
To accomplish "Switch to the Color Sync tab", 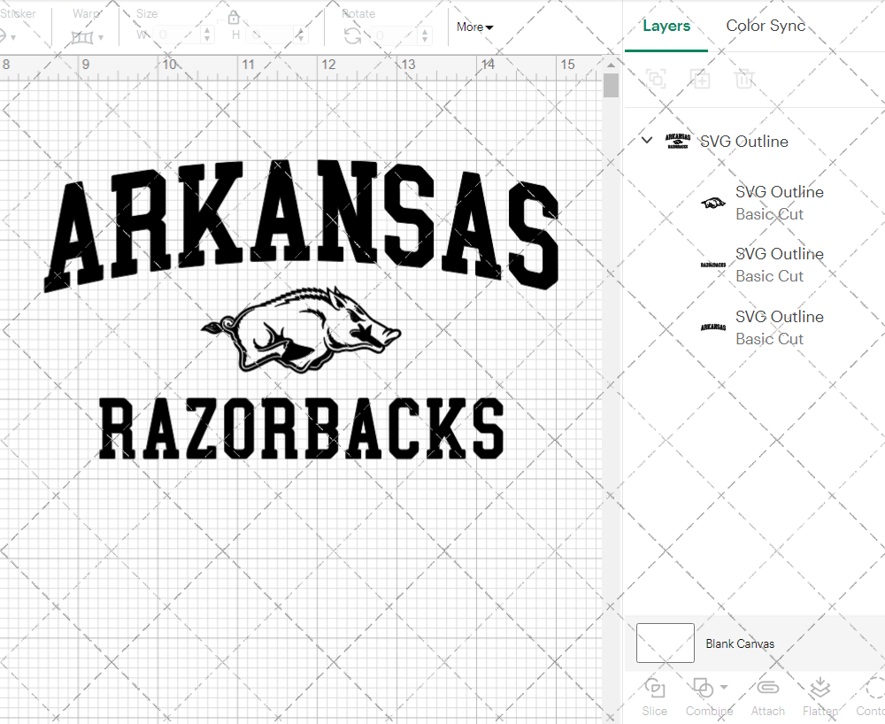I will coord(766,26).
